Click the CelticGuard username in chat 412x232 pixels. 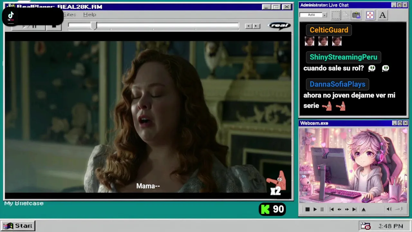tap(329, 30)
